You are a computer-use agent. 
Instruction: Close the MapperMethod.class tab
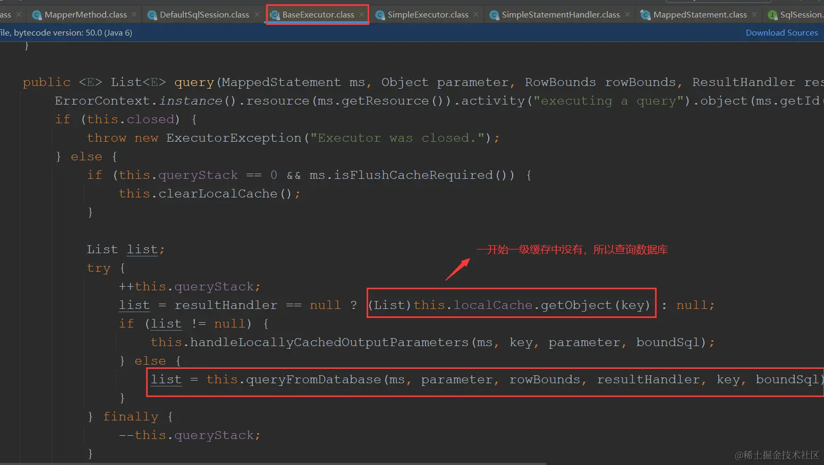coord(134,14)
